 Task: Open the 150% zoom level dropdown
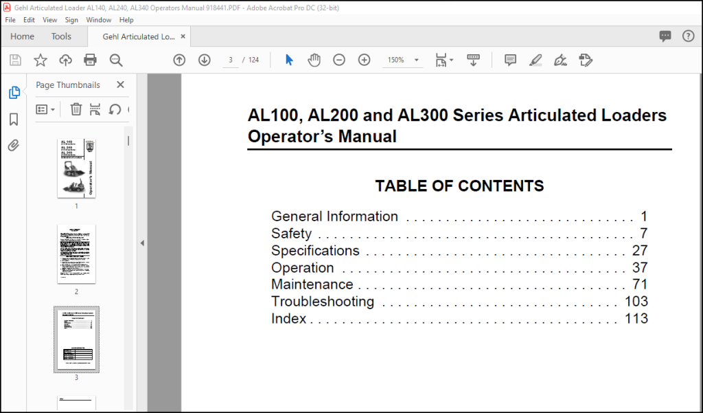click(x=402, y=60)
